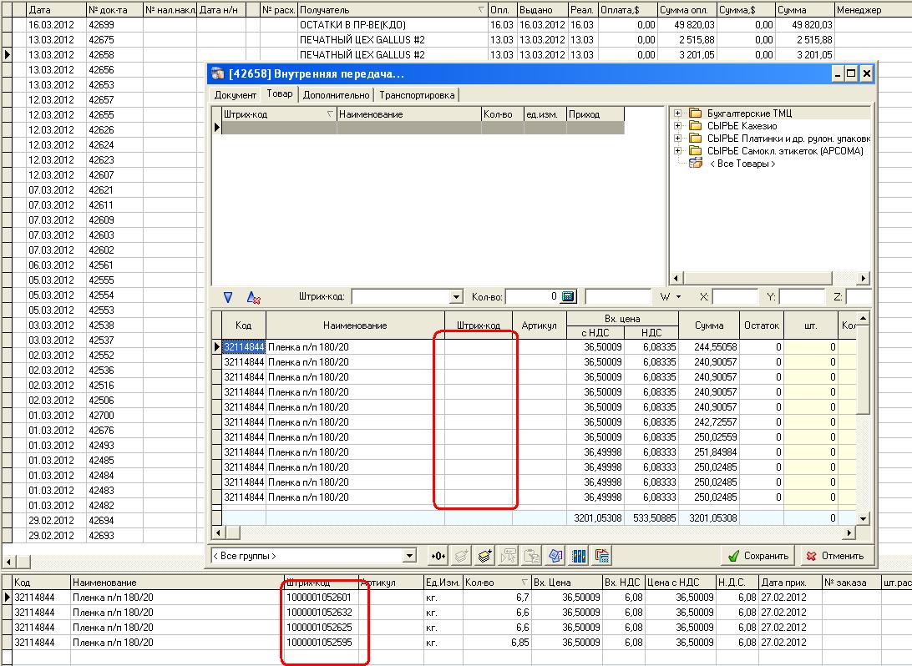
Task: Click the Отменить button
Action: (833, 556)
